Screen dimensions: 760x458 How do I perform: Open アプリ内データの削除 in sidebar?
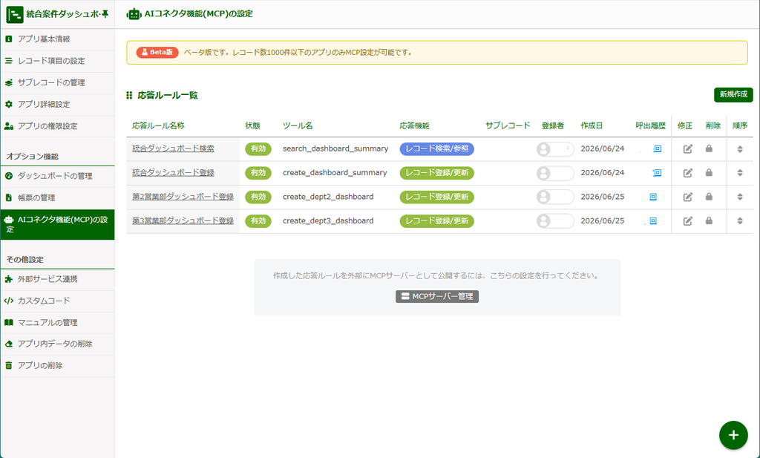pos(58,344)
